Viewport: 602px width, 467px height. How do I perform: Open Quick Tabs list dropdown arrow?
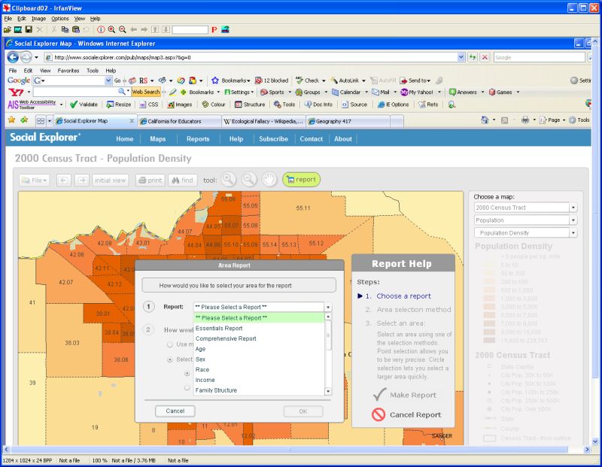click(49, 121)
